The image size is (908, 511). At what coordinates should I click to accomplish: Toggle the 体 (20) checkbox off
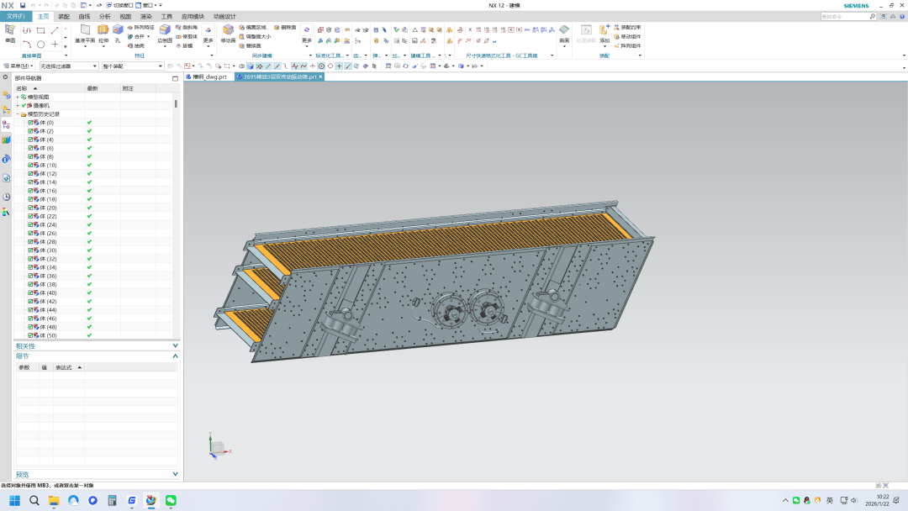tap(30, 208)
